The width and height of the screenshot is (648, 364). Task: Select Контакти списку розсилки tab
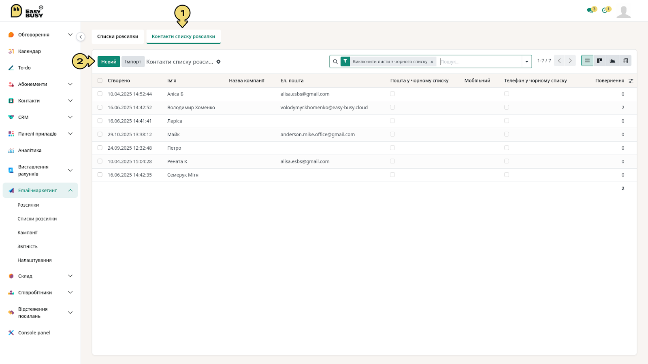(183, 36)
